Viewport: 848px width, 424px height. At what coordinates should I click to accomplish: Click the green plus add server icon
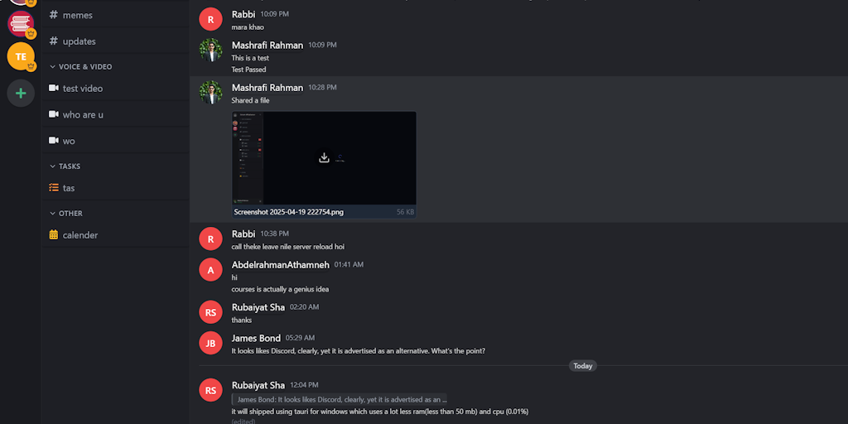[21, 93]
